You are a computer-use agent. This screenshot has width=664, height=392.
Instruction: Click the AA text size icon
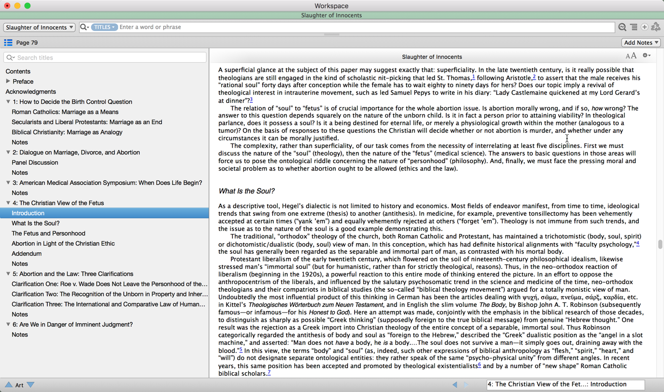click(x=631, y=56)
